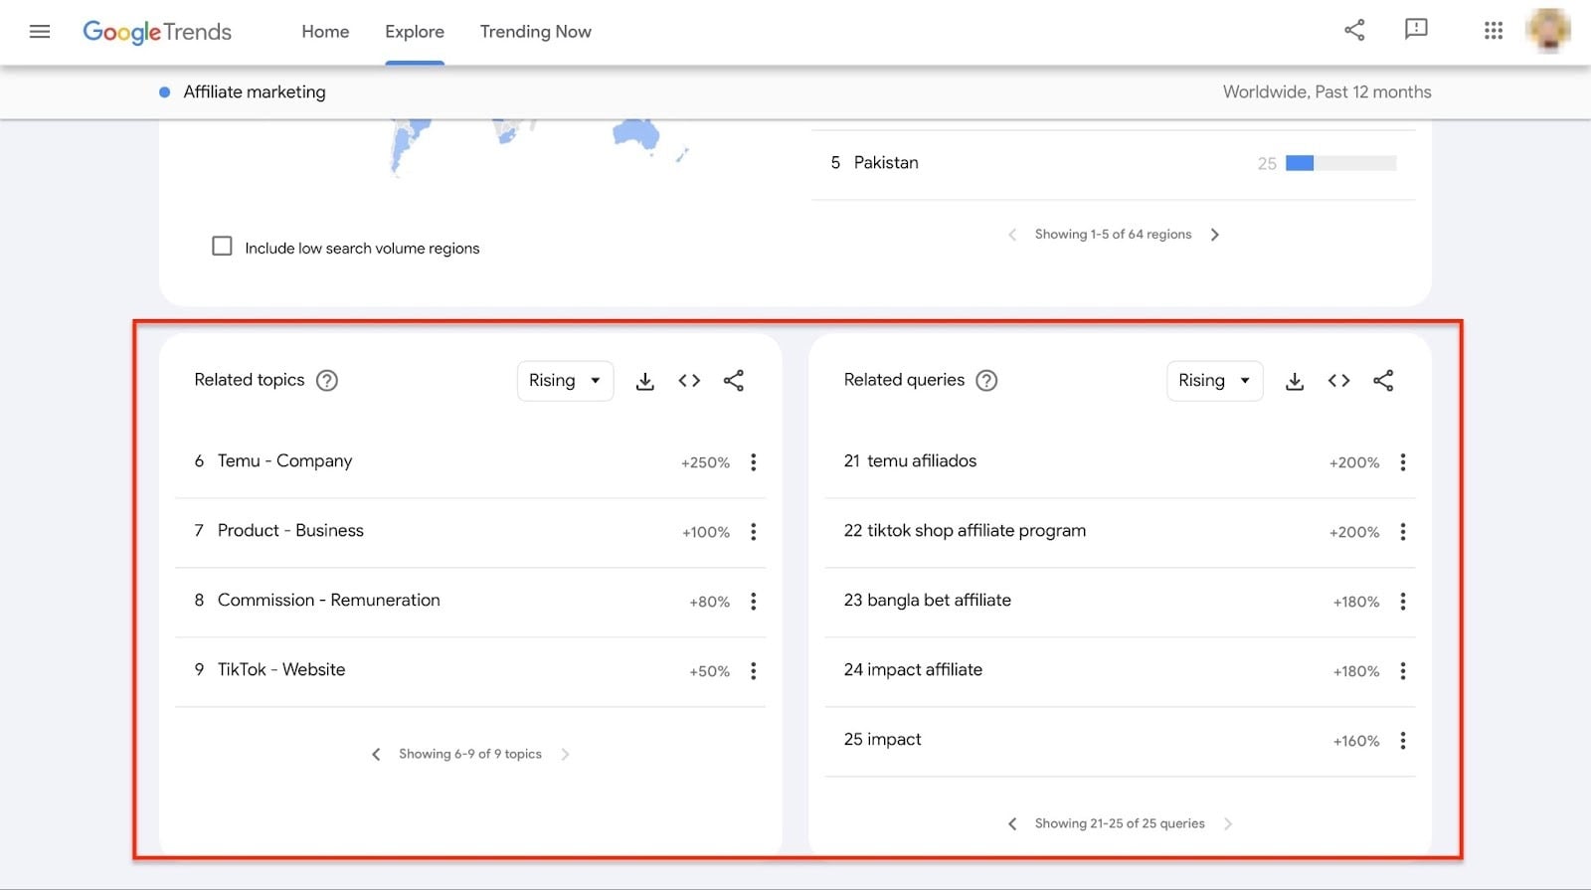The height and width of the screenshot is (890, 1591).
Task: Open more options for tiktok shop affiliate program
Action: [x=1403, y=532]
